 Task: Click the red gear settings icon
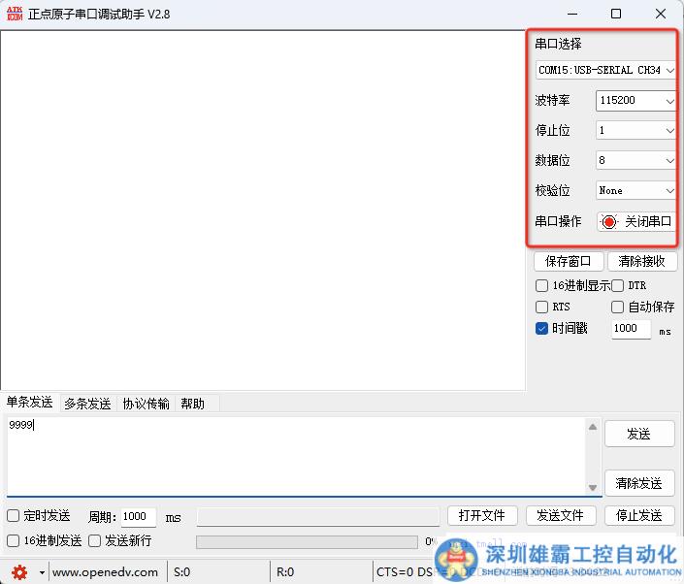click(19, 571)
